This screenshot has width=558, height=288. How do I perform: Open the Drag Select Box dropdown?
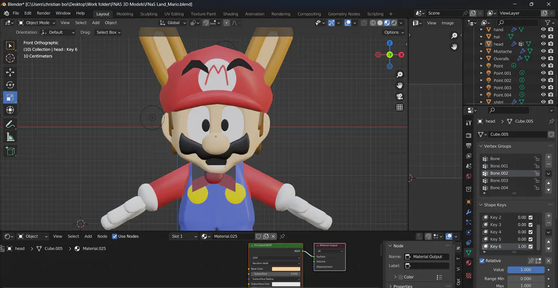(x=108, y=32)
